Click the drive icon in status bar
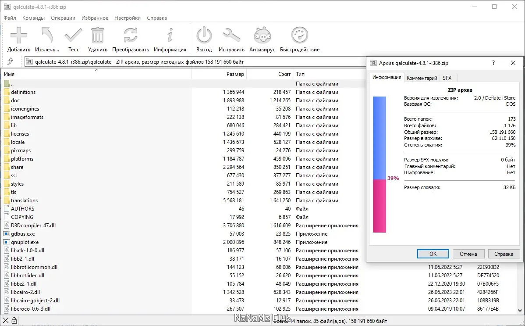The width and height of the screenshot is (525, 326). click(5, 321)
